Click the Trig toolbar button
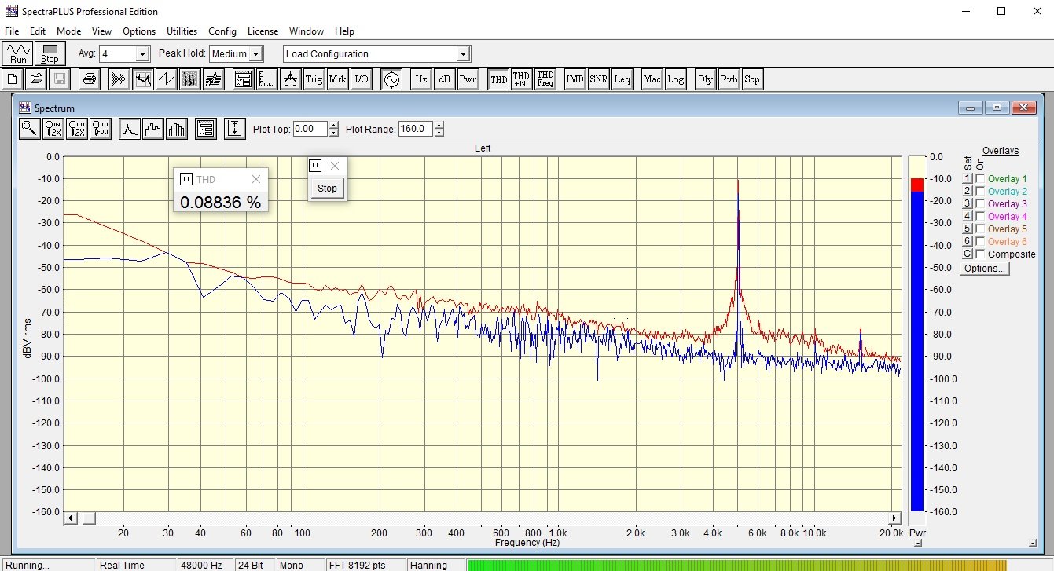 314,79
